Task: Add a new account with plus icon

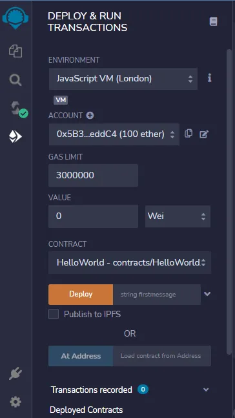Action: tap(90, 116)
